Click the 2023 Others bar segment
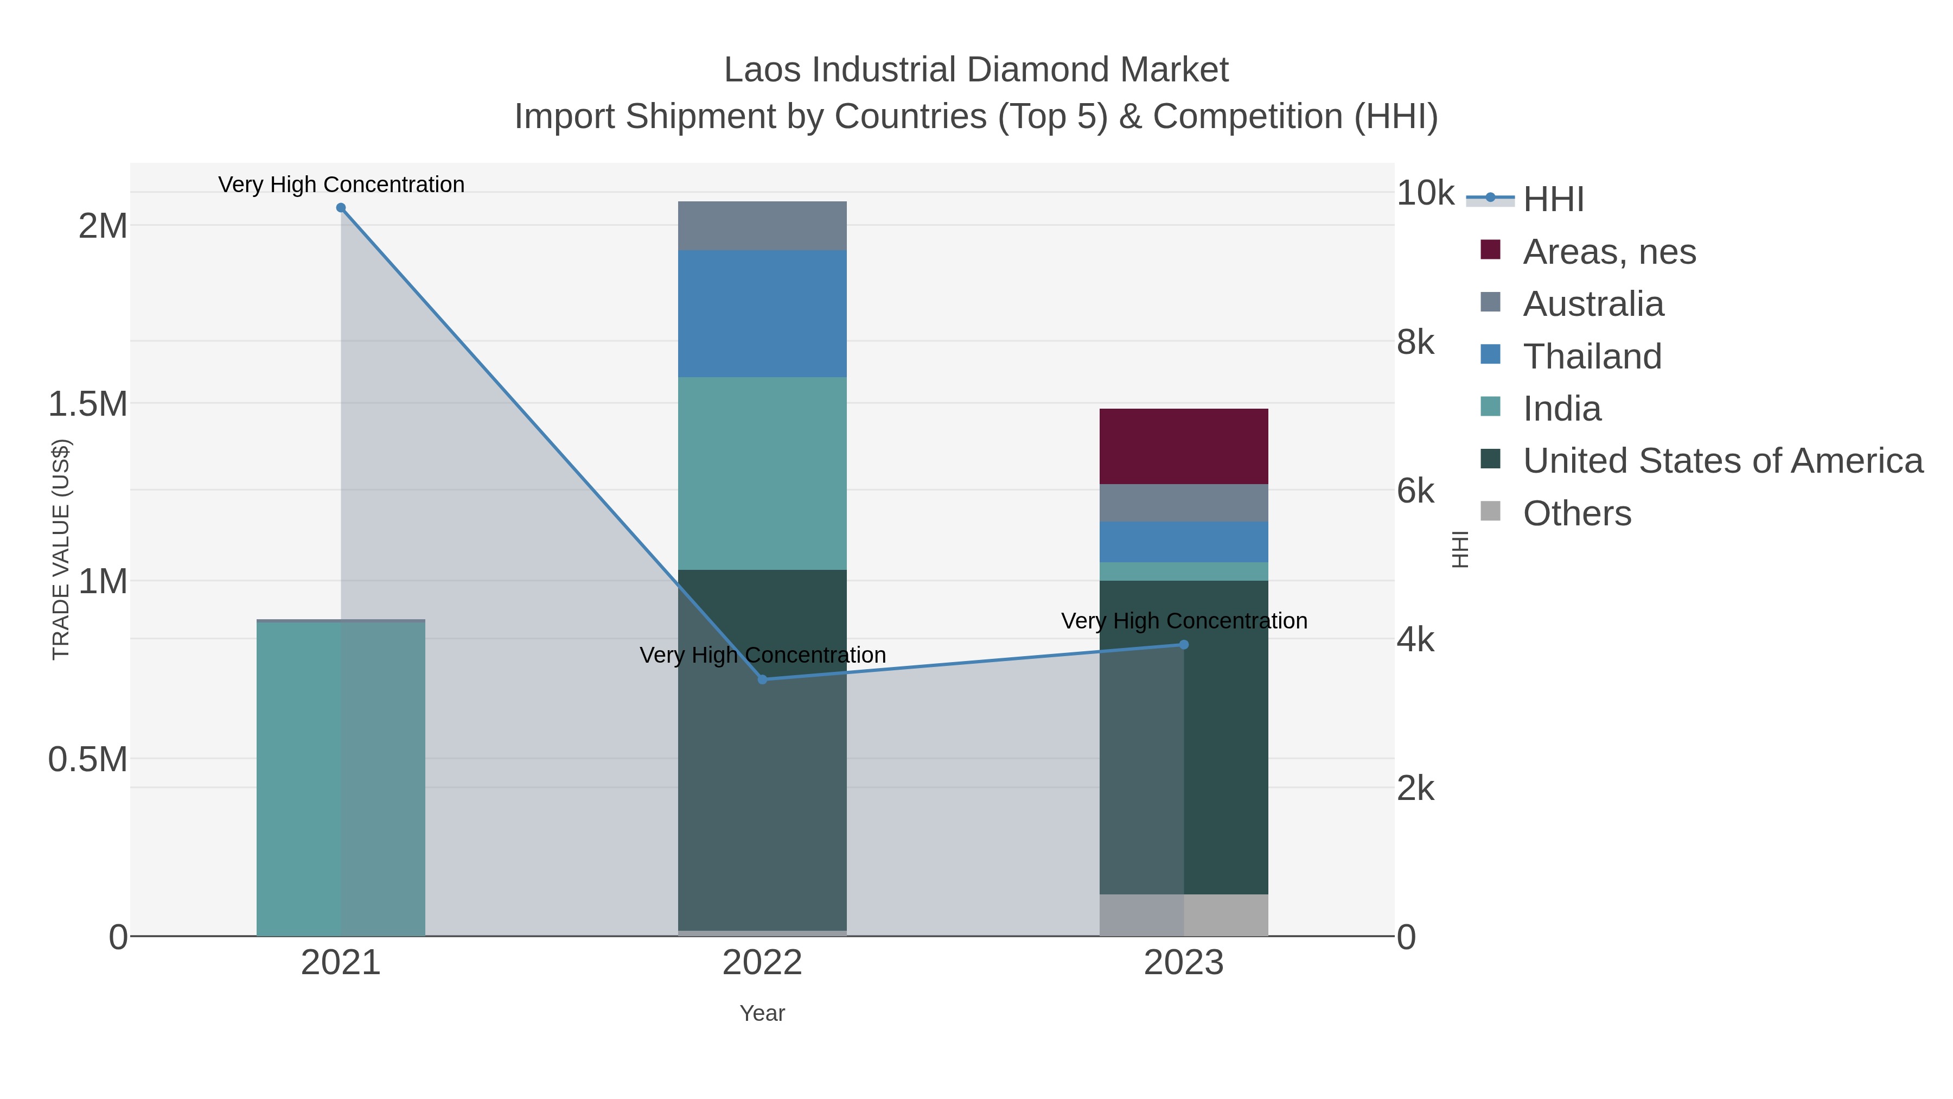This screenshot has width=1953, height=1099. (1184, 916)
